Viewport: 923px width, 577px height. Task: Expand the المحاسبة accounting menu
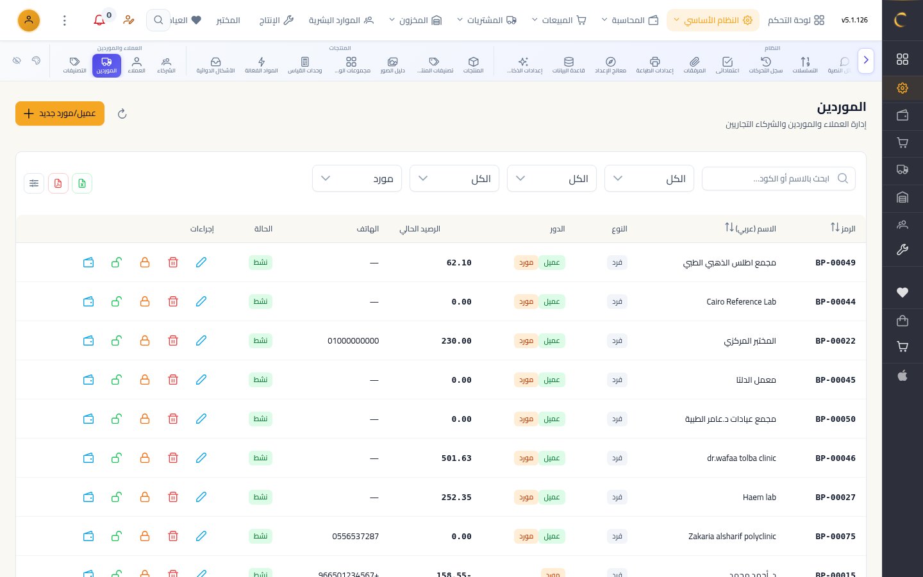630,21
